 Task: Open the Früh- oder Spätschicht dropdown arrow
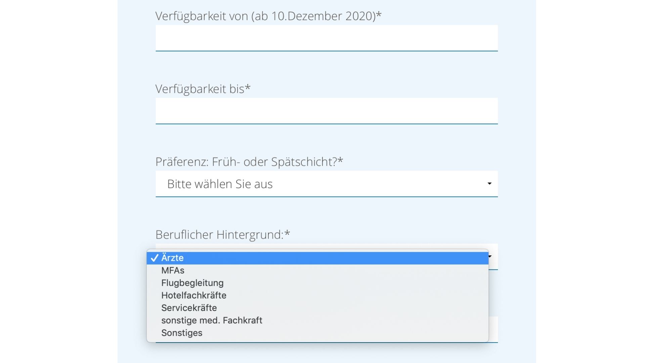pyautogui.click(x=489, y=184)
